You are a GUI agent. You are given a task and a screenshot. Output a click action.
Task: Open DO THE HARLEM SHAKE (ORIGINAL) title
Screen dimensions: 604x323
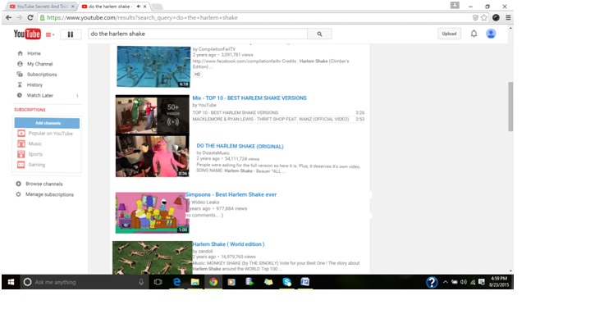(240, 146)
